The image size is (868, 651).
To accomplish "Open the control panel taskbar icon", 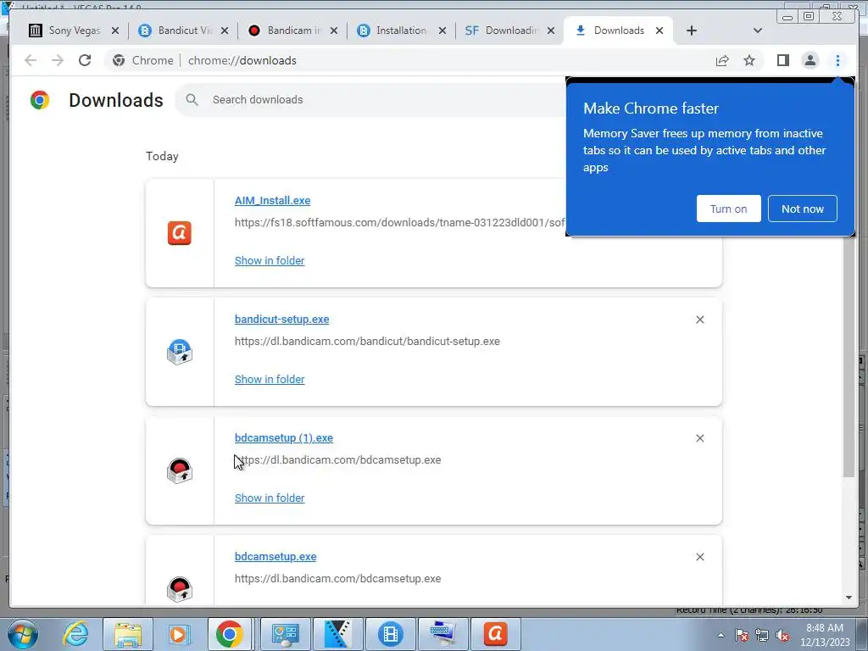I will click(x=285, y=634).
